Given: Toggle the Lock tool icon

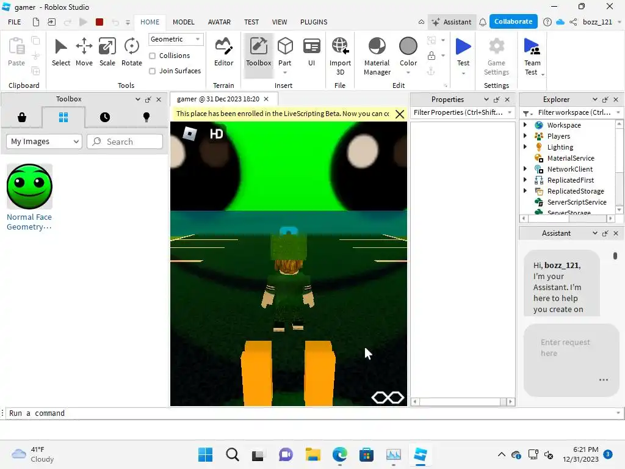Looking at the screenshot, I should point(432,56).
